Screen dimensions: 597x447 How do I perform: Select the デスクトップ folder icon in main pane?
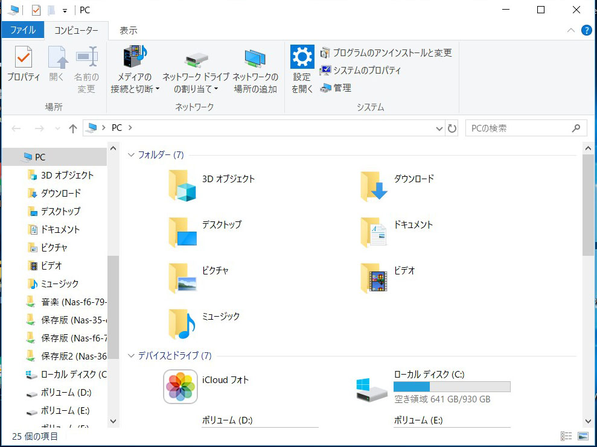[x=182, y=232]
